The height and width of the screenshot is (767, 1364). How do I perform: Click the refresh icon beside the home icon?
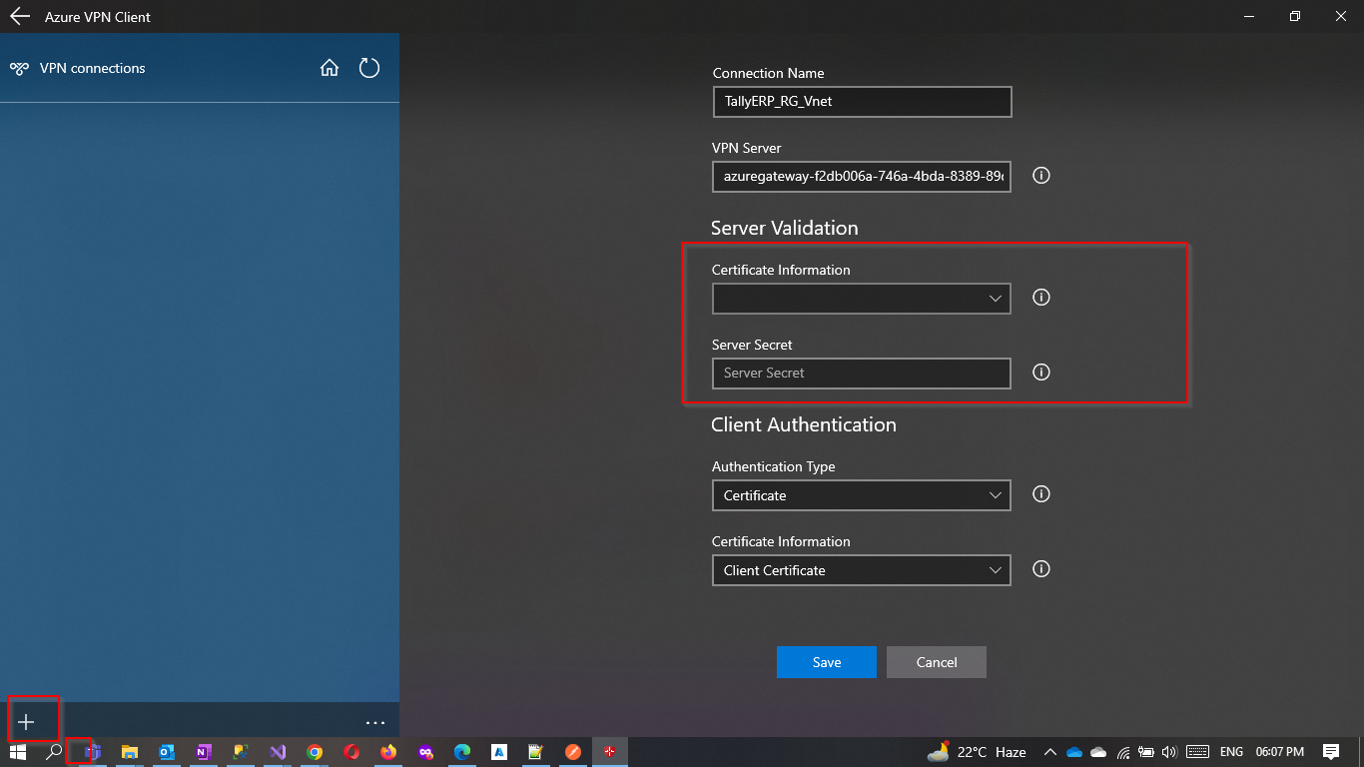point(369,68)
